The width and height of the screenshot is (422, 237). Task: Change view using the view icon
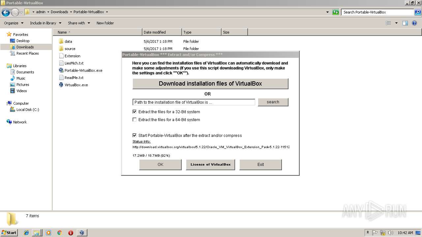click(388, 23)
